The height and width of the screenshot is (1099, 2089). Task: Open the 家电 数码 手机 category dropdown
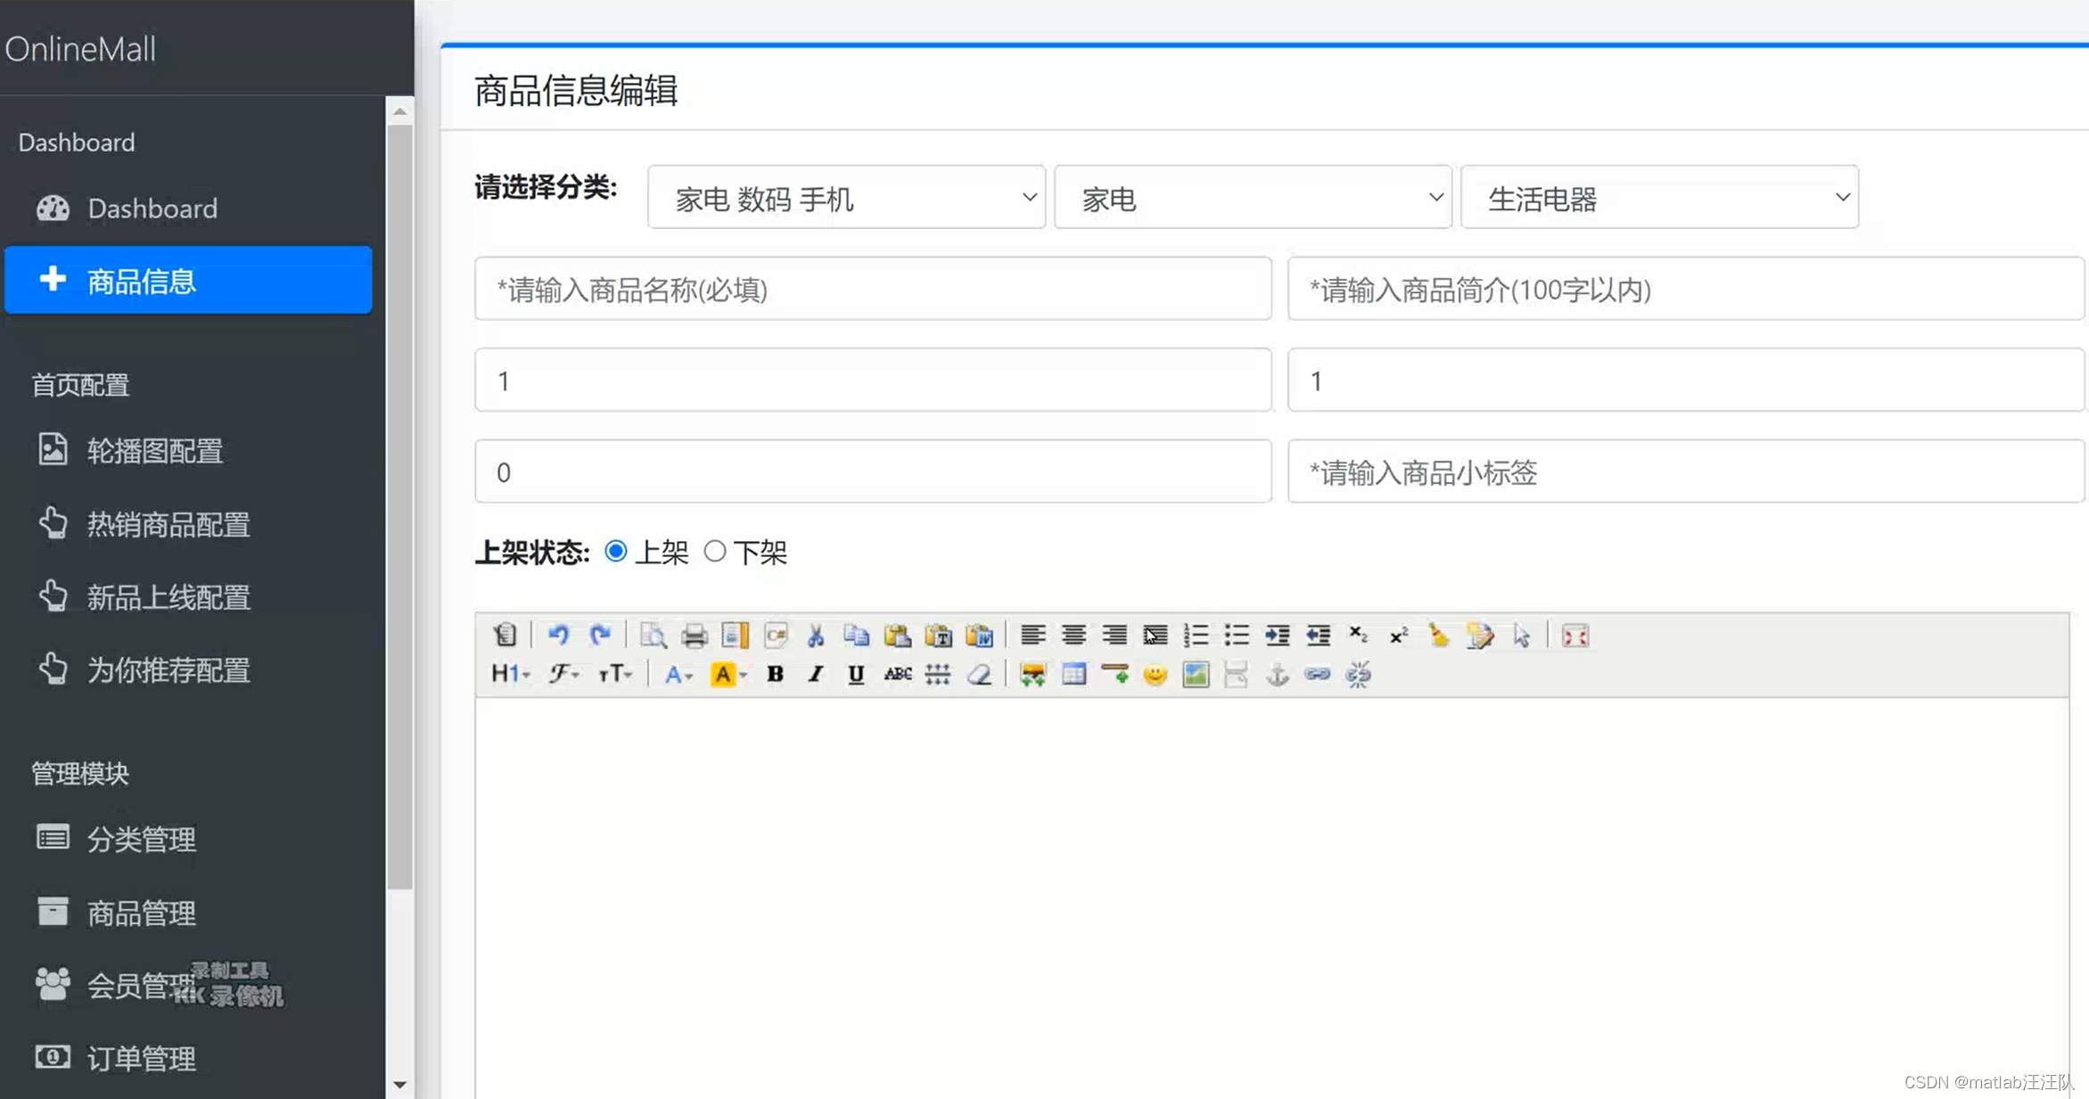[x=845, y=197]
